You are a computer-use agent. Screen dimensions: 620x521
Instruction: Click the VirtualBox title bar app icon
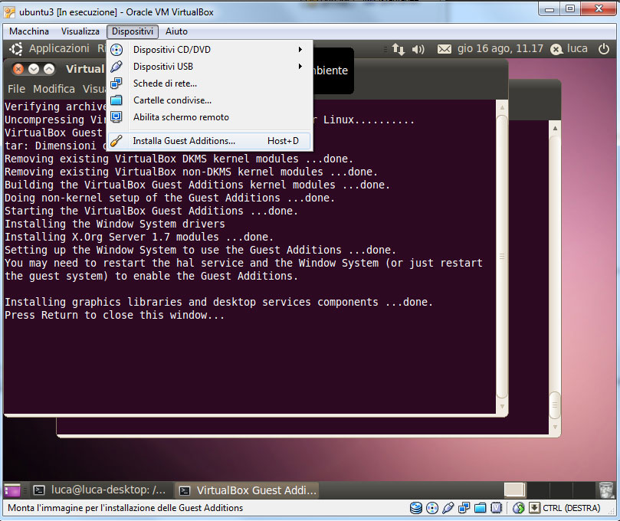[10, 12]
